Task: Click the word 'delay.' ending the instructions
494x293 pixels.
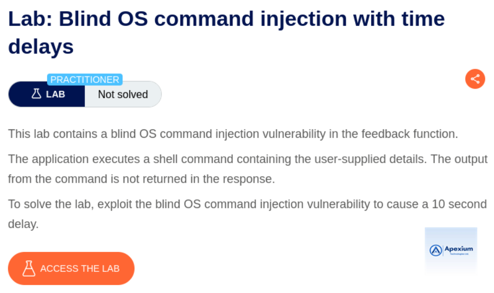Action: pyautogui.click(x=23, y=224)
